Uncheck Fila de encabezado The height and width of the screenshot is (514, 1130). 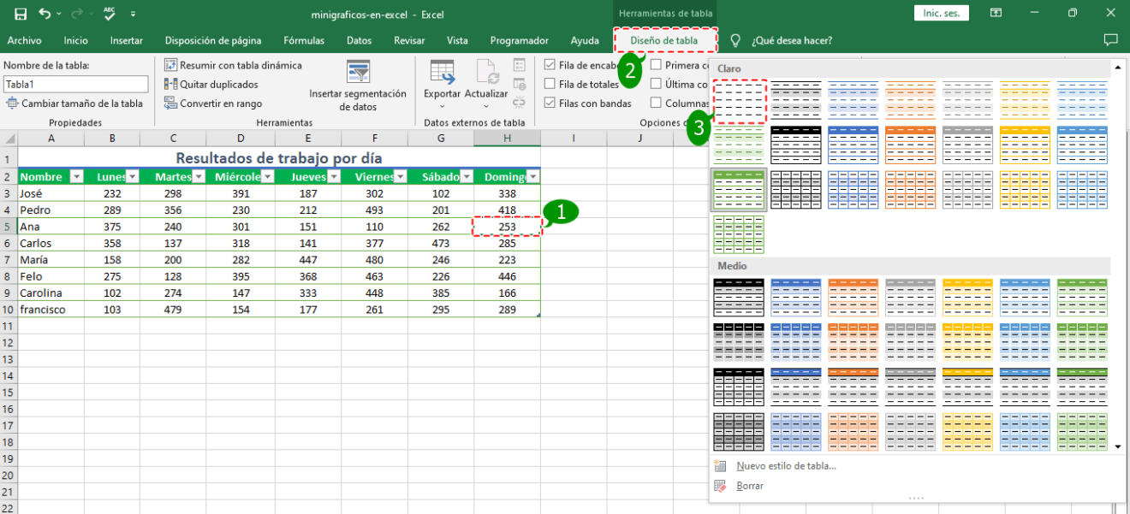tap(549, 65)
